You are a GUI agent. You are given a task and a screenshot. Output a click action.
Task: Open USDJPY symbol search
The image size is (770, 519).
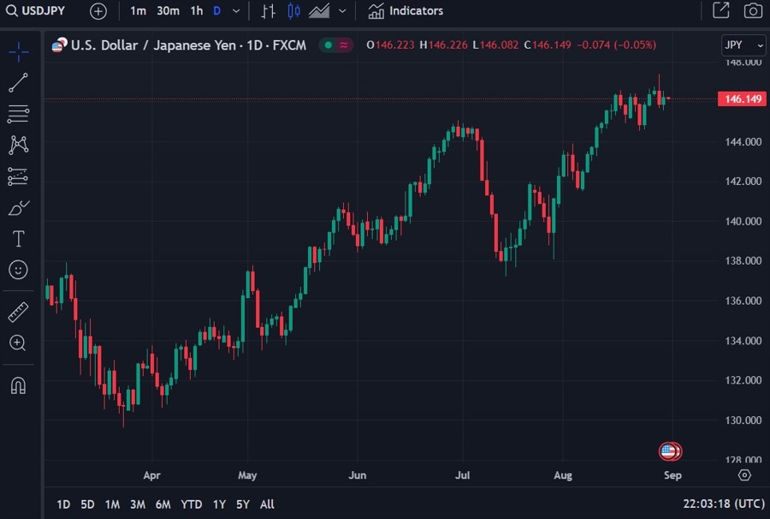point(35,11)
